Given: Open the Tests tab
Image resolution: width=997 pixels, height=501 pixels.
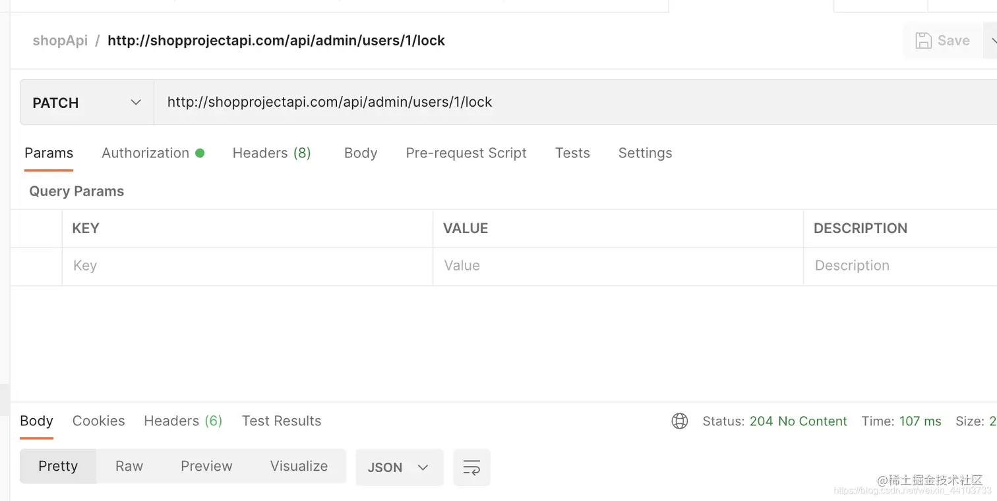Looking at the screenshot, I should (572, 153).
